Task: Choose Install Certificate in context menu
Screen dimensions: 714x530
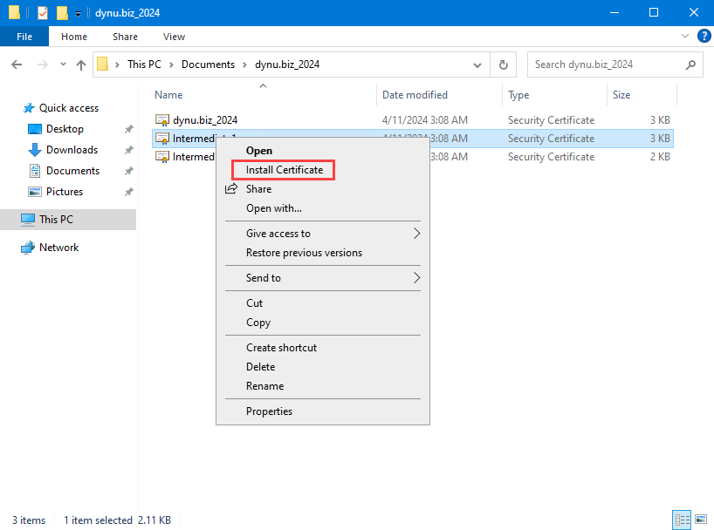Action: [285, 170]
